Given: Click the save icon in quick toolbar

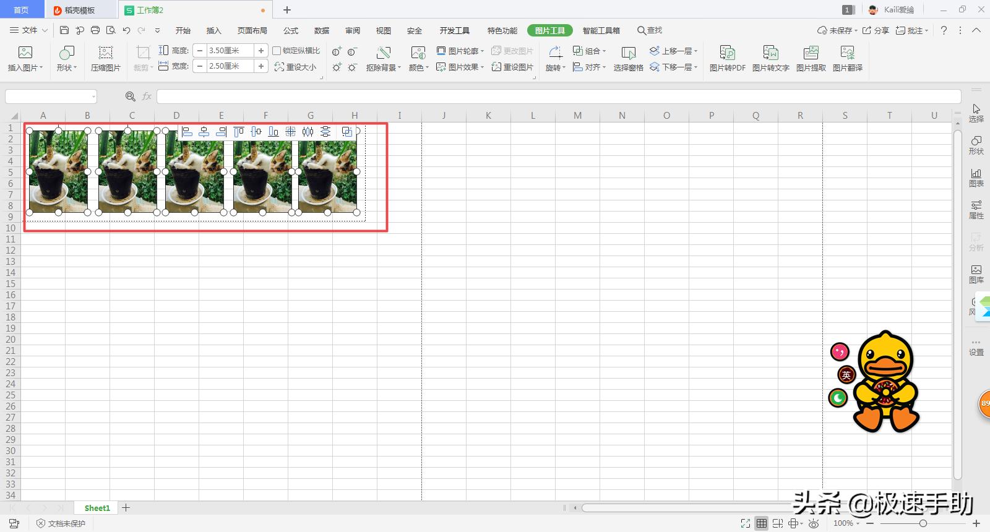Looking at the screenshot, I should (64, 30).
